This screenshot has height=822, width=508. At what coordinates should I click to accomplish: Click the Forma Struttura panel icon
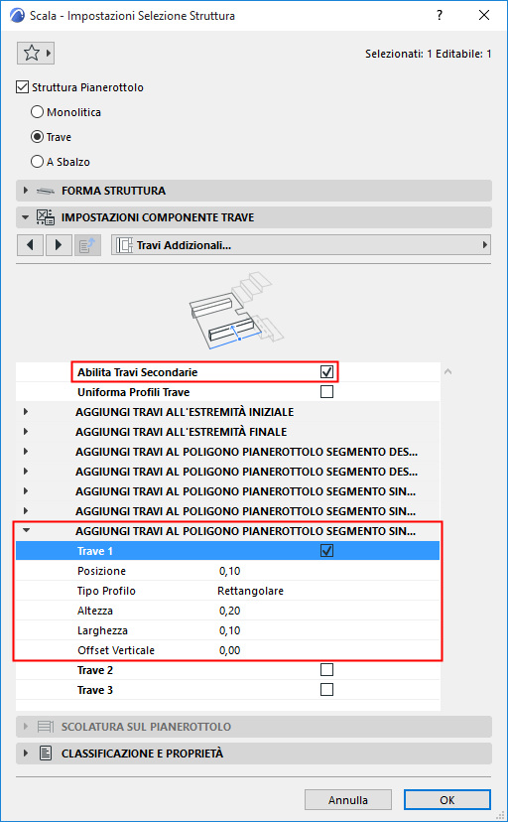46,191
